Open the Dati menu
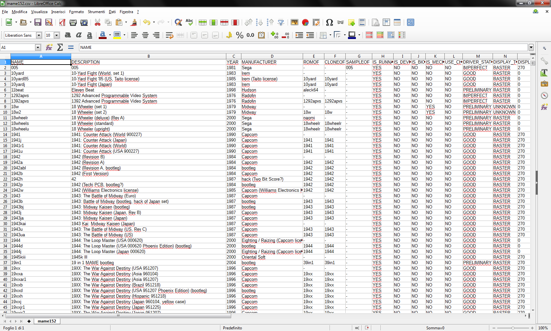The height and width of the screenshot is (331, 551). coord(112,12)
